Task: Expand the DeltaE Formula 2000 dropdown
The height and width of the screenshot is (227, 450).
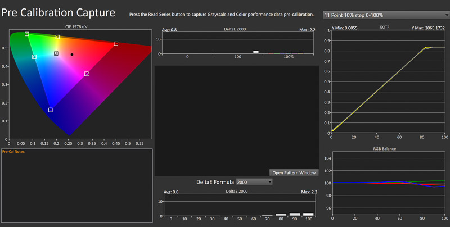Action: pos(254,182)
